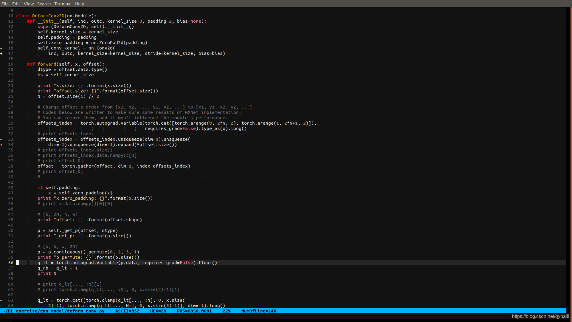Click the ASCII=032 indicator in status bar

pyautogui.click(x=127, y=311)
